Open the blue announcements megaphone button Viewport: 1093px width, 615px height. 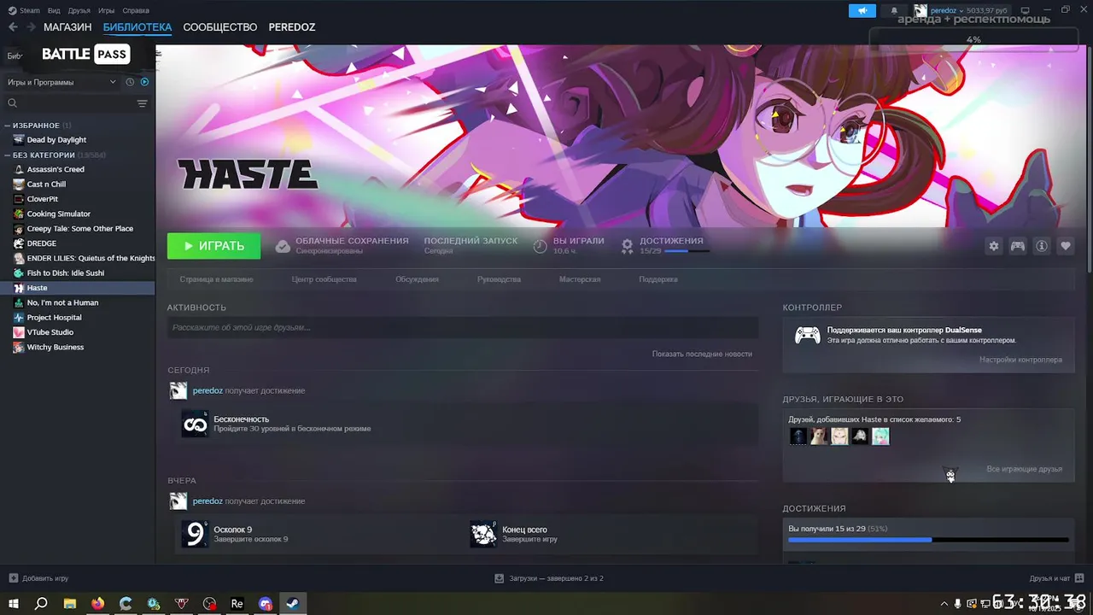(862, 10)
